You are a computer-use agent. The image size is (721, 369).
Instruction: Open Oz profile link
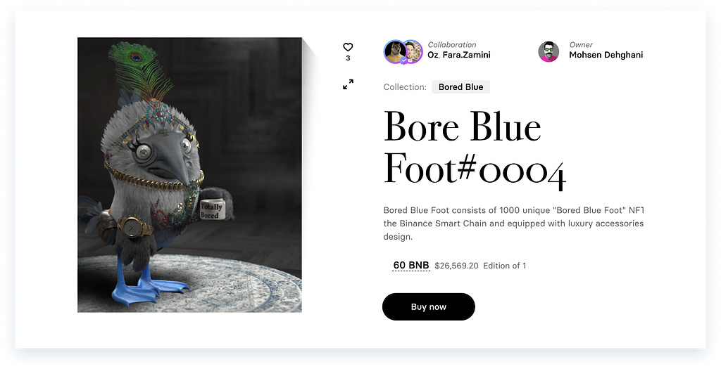pos(433,55)
